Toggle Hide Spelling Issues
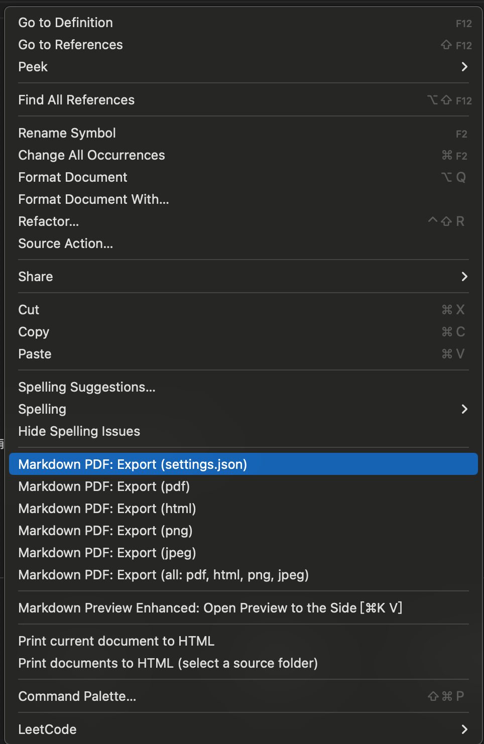Viewport: 484px width, 744px height. coord(79,431)
